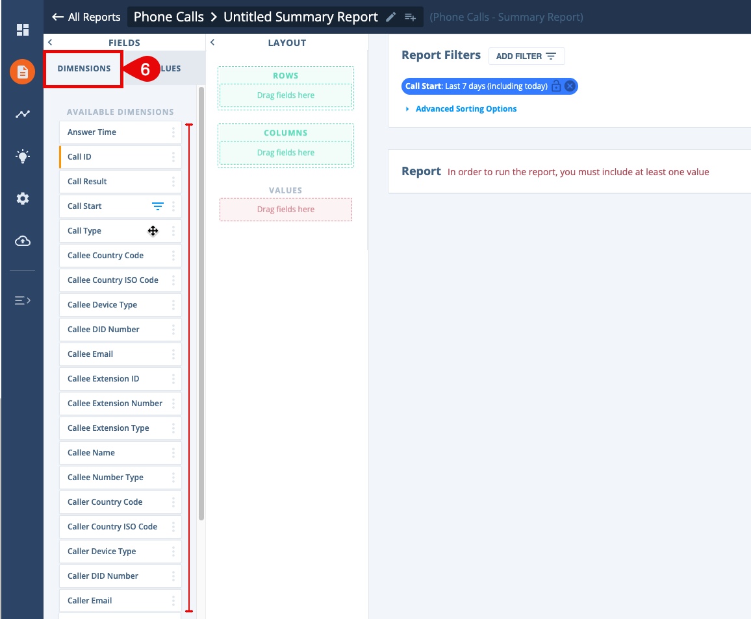Open options dots for Callee Device Type
751x619 pixels.
point(173,305)
